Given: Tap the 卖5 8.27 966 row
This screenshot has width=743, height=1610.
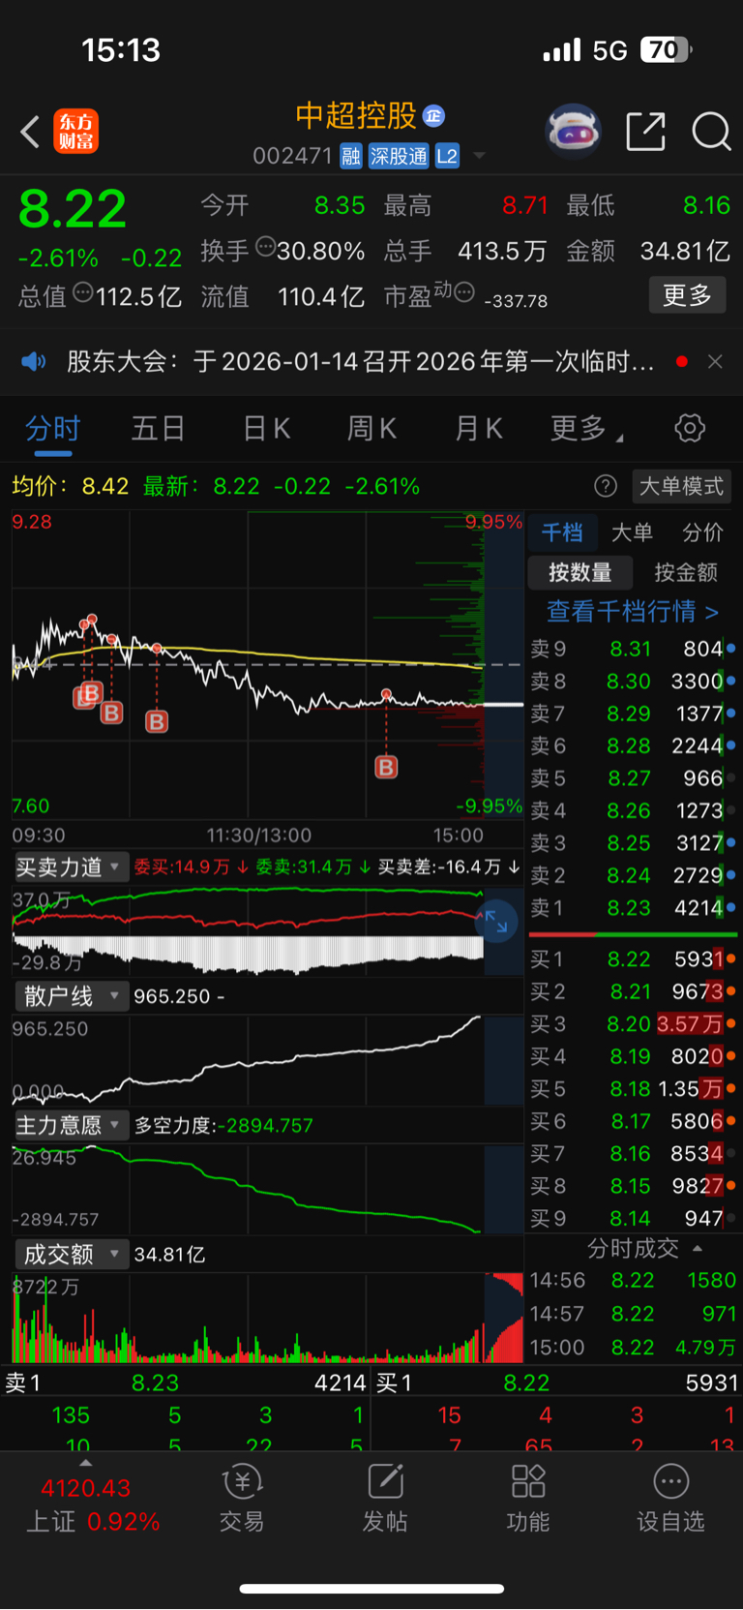Looking at the screenshot, I should 633,778.
